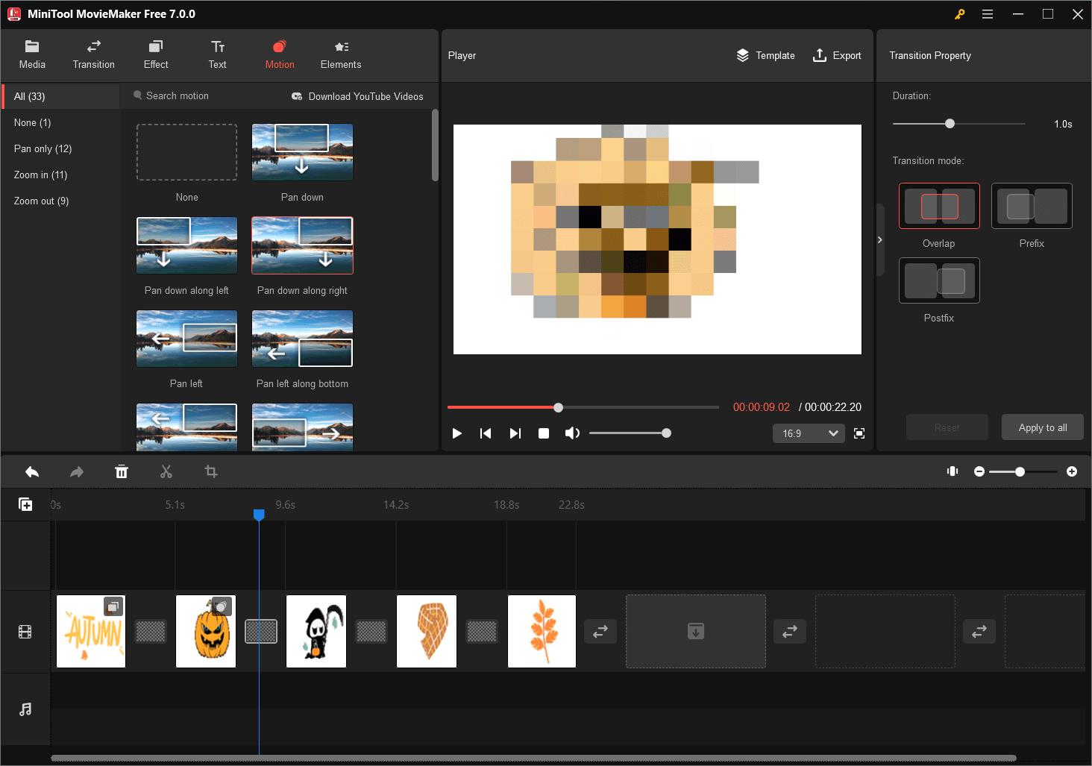
Task: Delete the selected clip
Action: coord(121,471)
